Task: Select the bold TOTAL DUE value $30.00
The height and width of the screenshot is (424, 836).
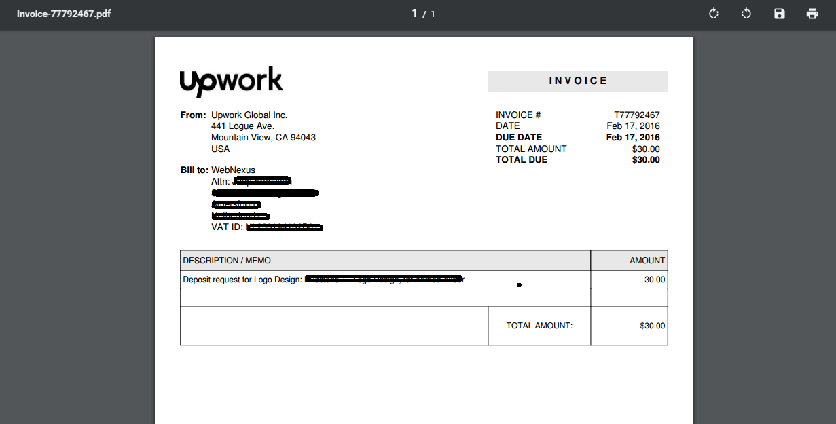Action: point(646,160)
